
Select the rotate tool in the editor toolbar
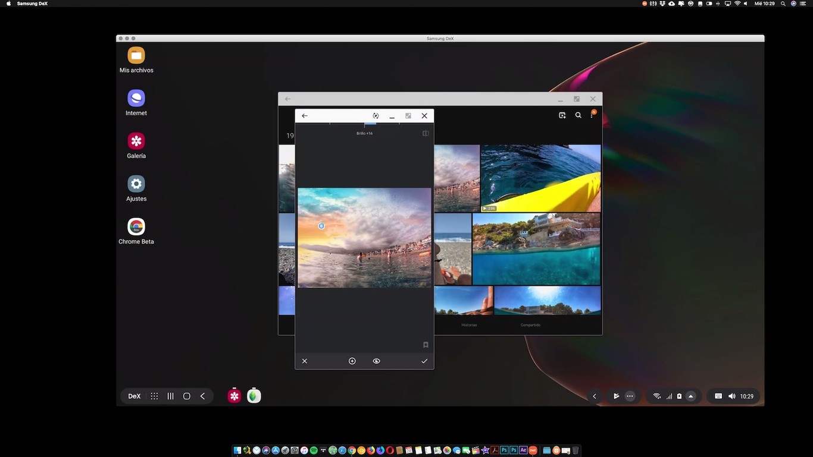[375, 115]
